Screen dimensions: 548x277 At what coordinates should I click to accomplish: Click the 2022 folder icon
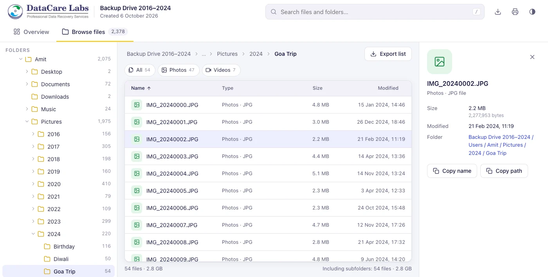[41, 209]
